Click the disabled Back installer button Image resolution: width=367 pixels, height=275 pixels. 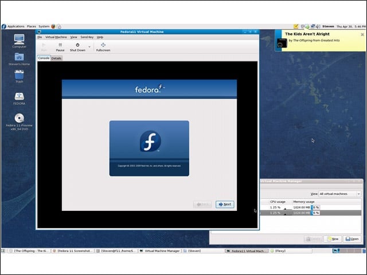click(x=202, y=205)
